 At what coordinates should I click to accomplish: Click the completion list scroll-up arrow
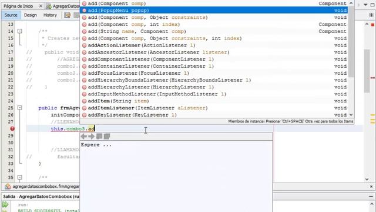351,3
